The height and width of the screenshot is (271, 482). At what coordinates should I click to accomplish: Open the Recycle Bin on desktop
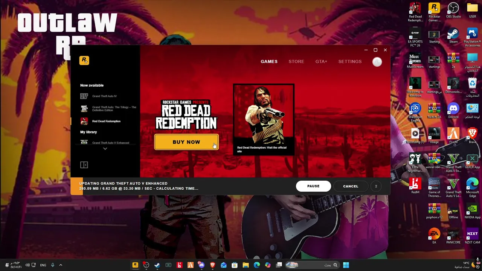pyautogui.click(x=472, y=87)
